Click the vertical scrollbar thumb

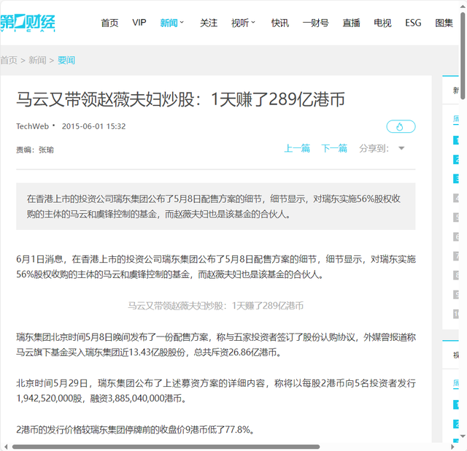[463, 55]
